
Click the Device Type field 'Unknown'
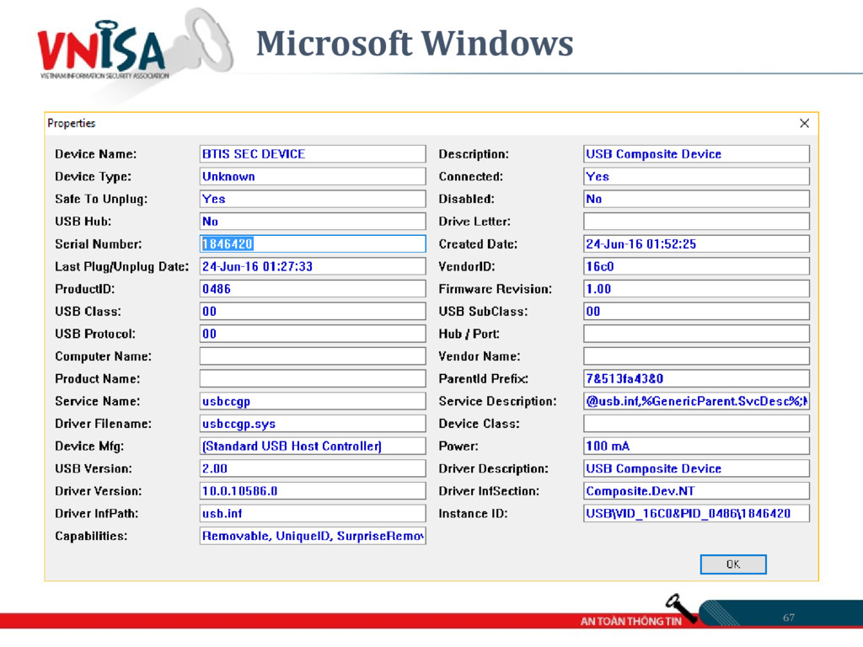(x=313, y=177)
